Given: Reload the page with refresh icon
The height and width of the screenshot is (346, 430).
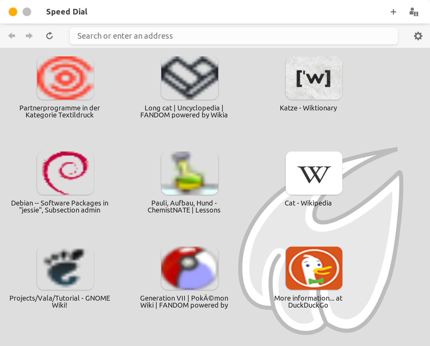Looking at the screenshot, I should tap(49, 36).
